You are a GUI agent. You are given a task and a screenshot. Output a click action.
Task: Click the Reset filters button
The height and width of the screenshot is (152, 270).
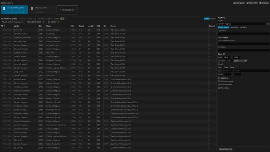[226, 149]
